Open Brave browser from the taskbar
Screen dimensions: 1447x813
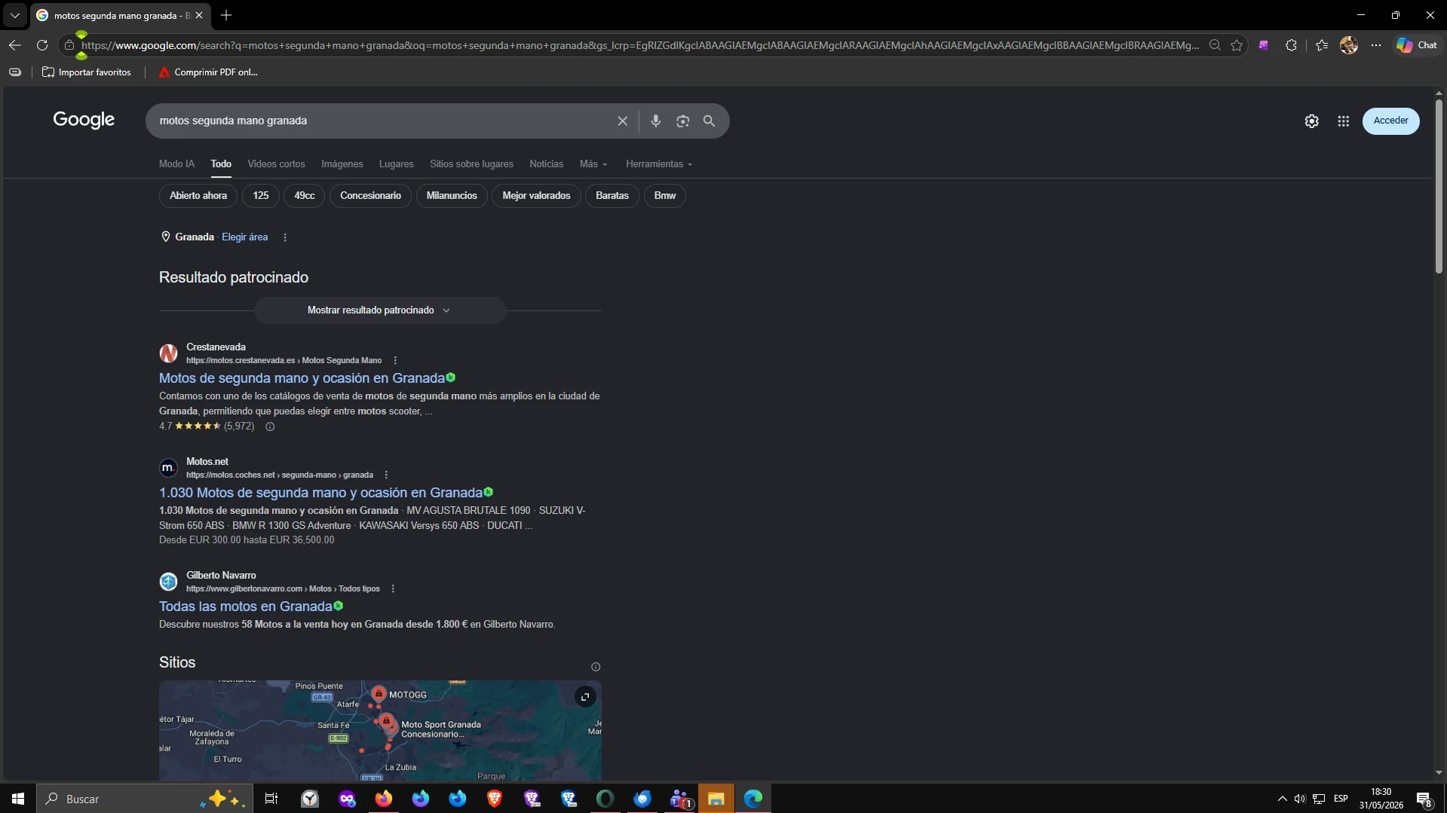pyautogui.click(x=495, y=799)
